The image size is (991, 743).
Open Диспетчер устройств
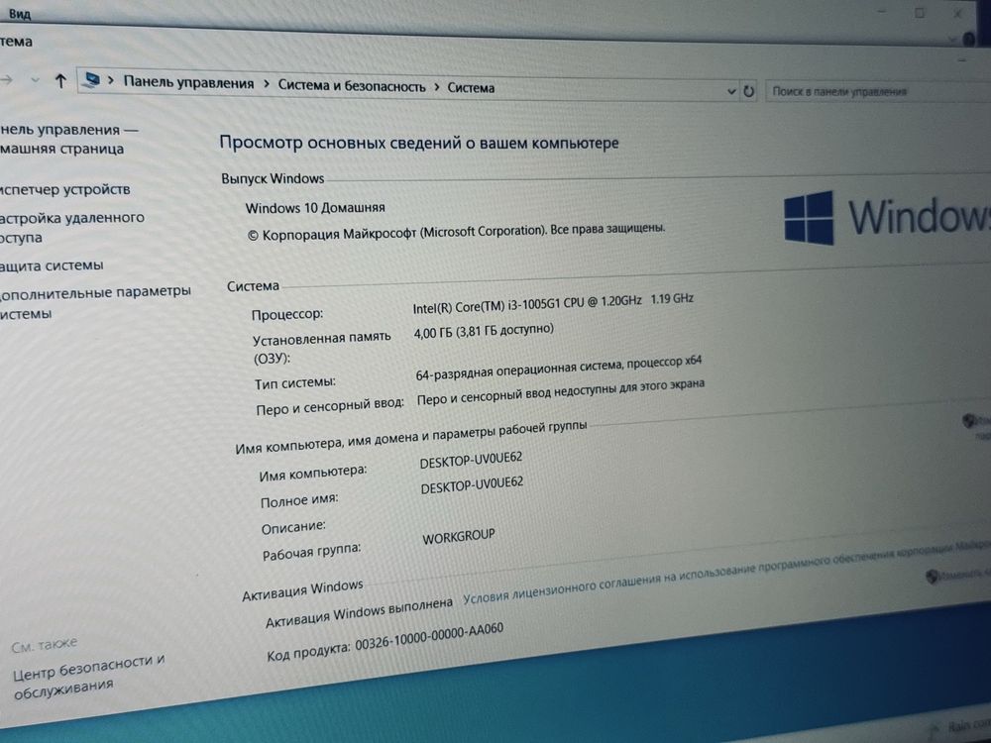click(x=64, y=189)
